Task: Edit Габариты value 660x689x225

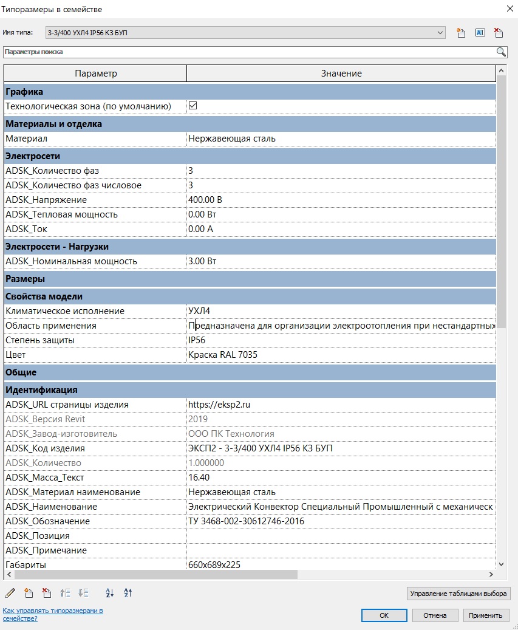Action: click(341, 564)
